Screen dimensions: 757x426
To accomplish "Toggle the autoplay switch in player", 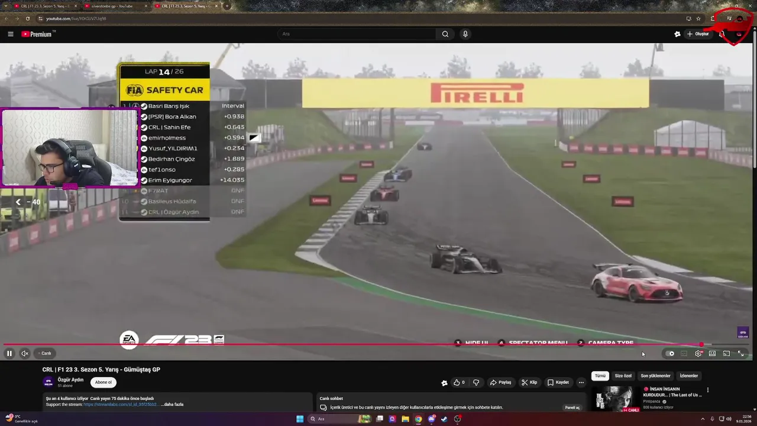I will (670, 353).
